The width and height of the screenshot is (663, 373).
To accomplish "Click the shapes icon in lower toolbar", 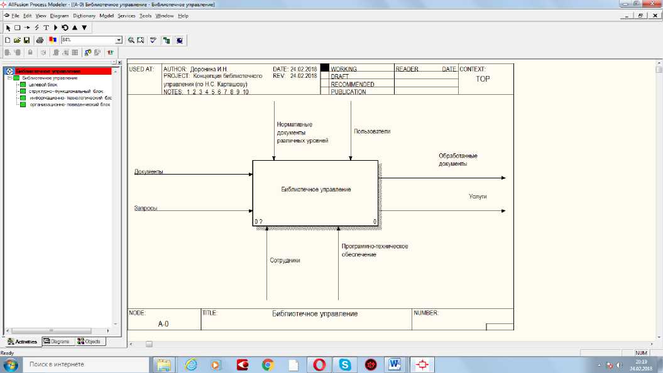I will click(87, 52).
